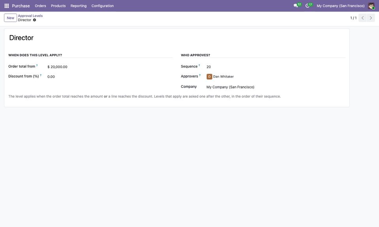Show help tooltip for Order total from
Screen dimensions: 379x227
pyautogui.click(x=37, y=65)
